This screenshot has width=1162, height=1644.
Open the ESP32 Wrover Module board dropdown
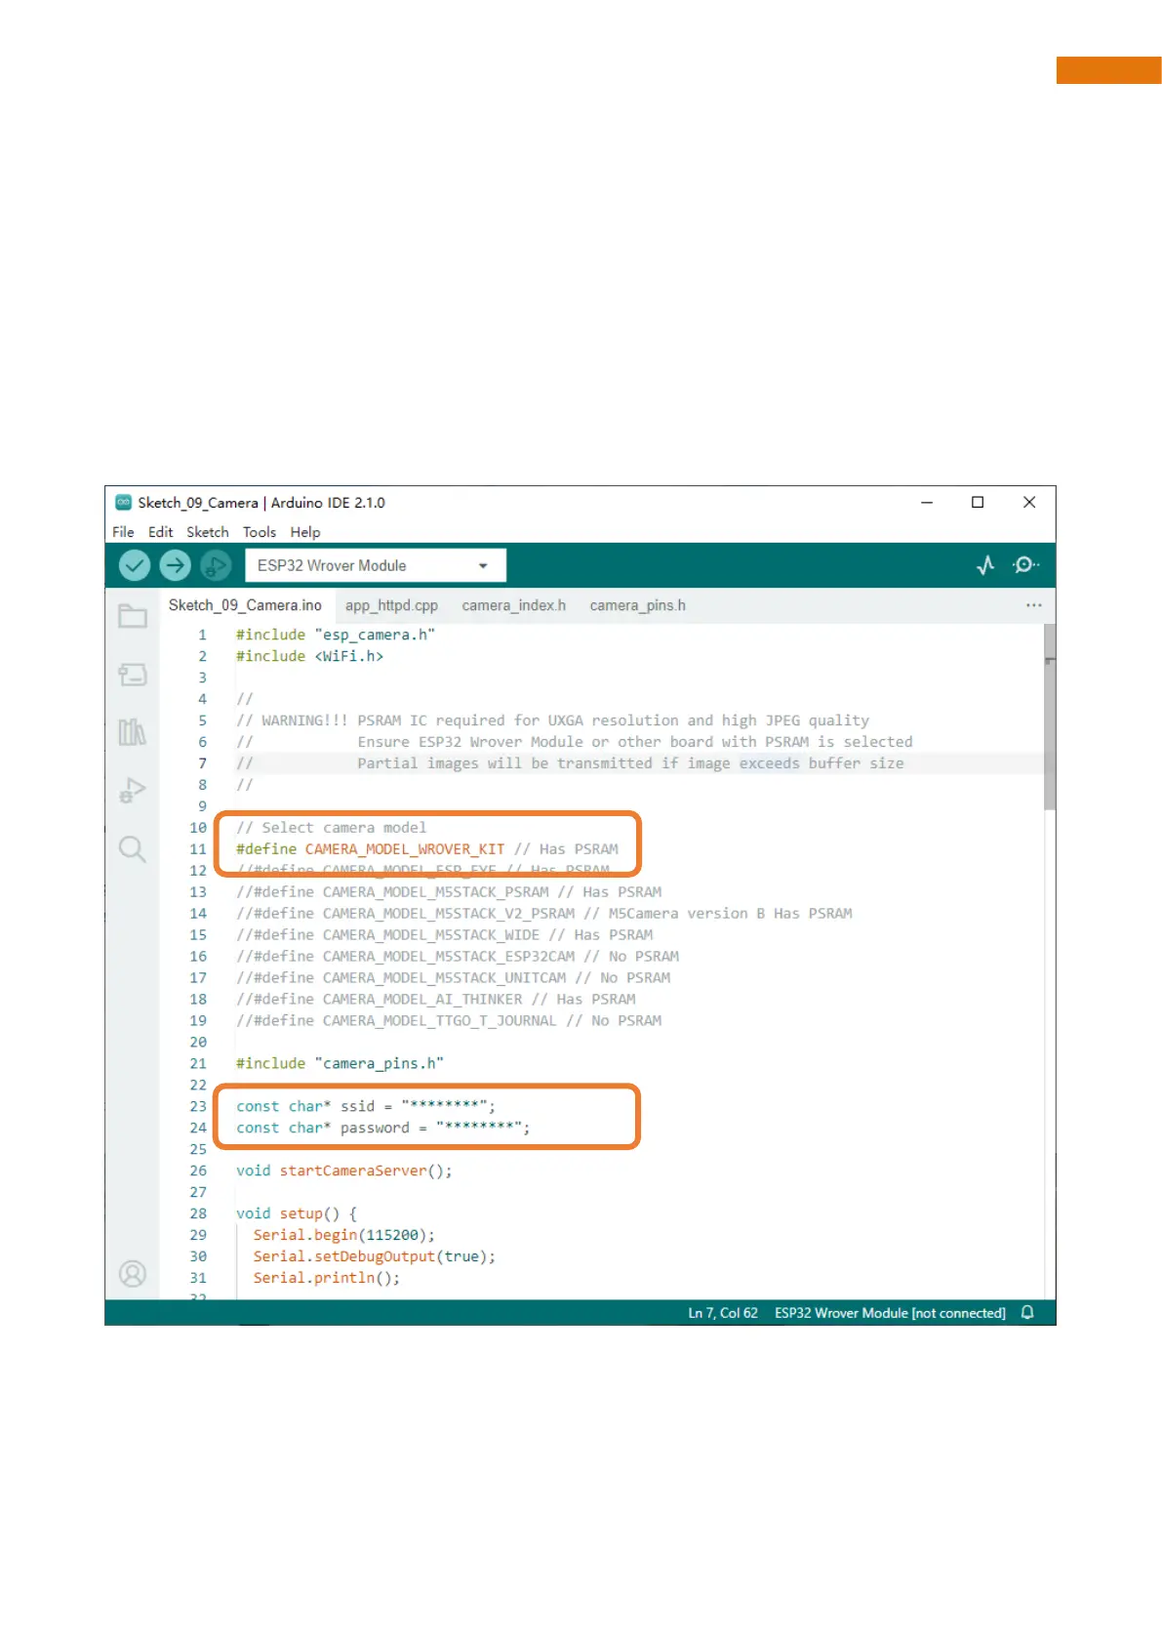(x=376, y=565)
